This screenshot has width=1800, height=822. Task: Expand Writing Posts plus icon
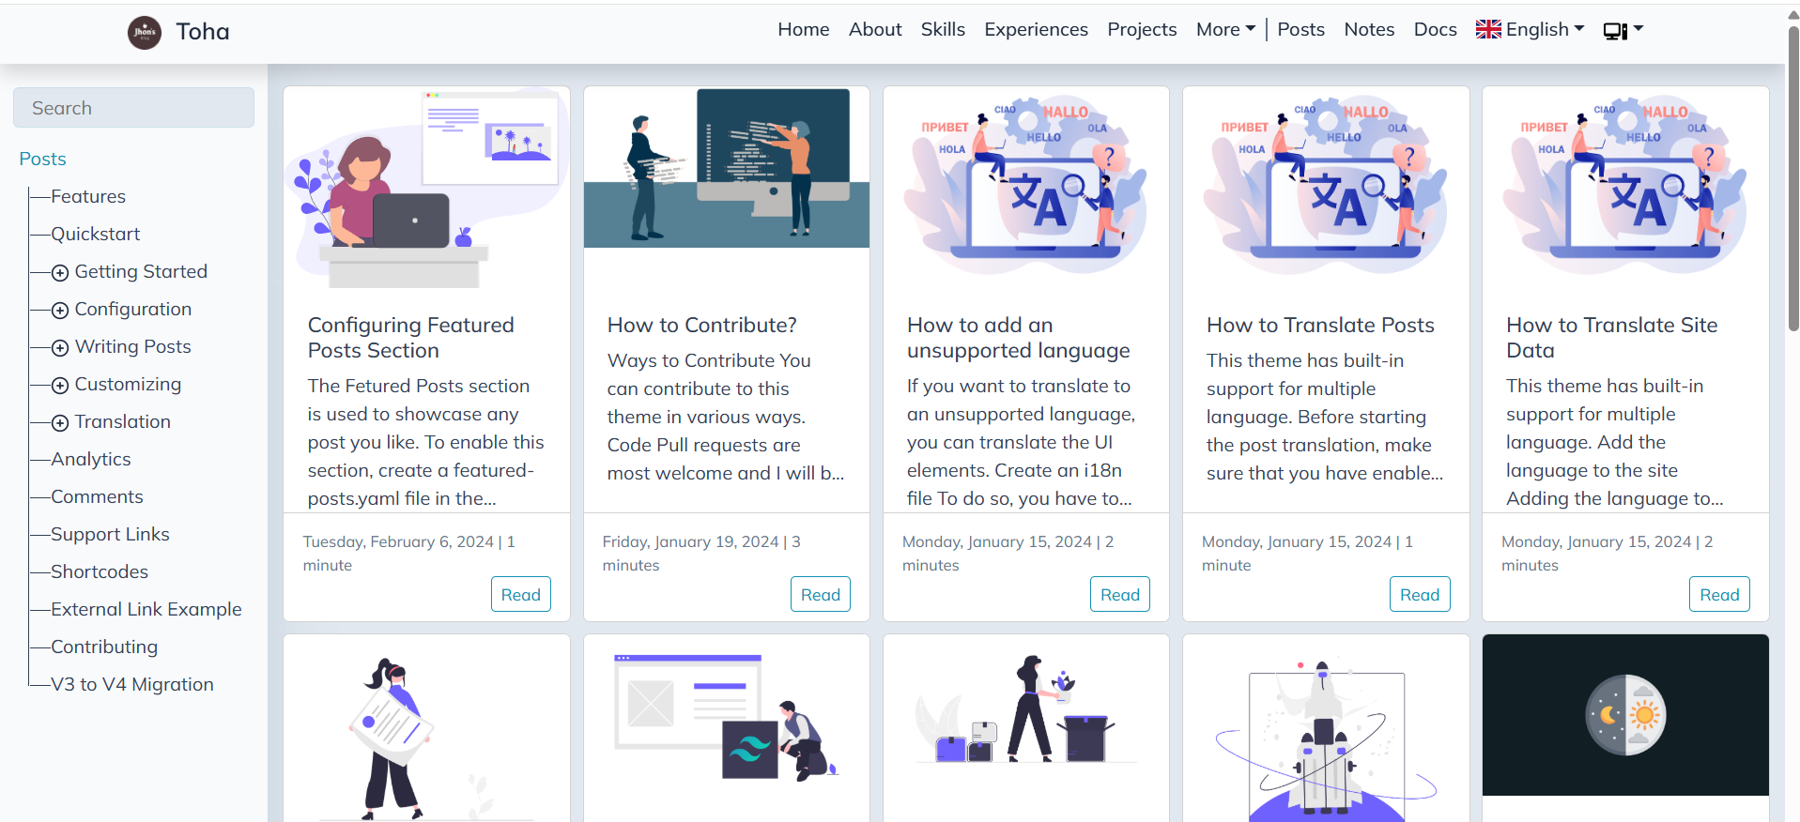click(x=60, y=348)
